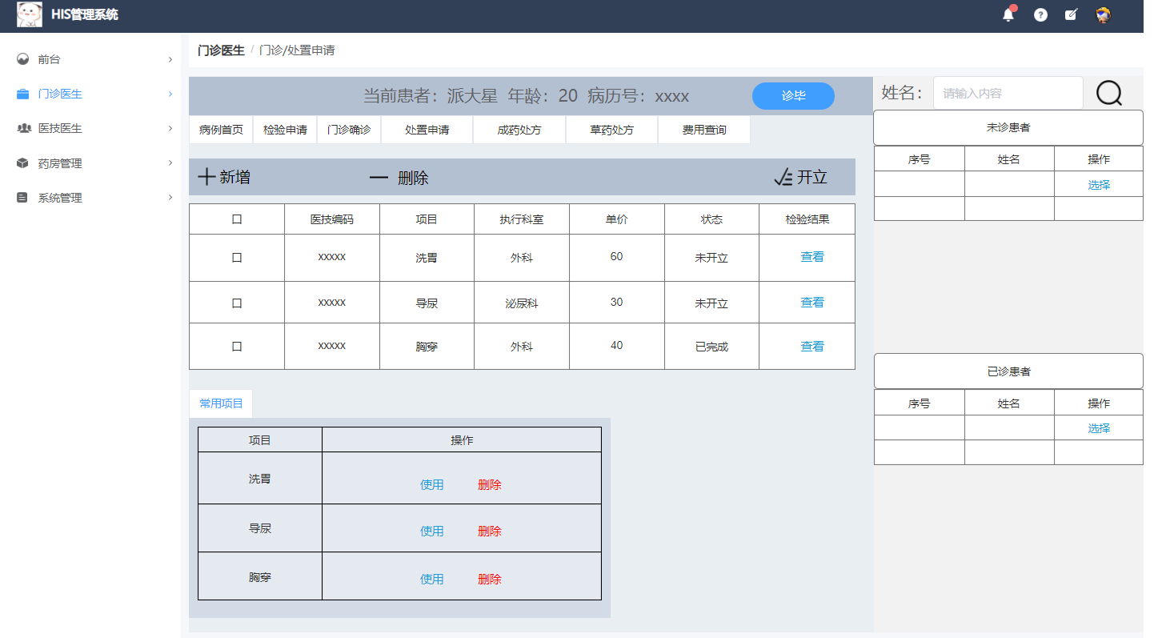Click the 前台 dashboard icon
Image resolution: width=1154 pixels, height=638 pixels.
point(23,59)
